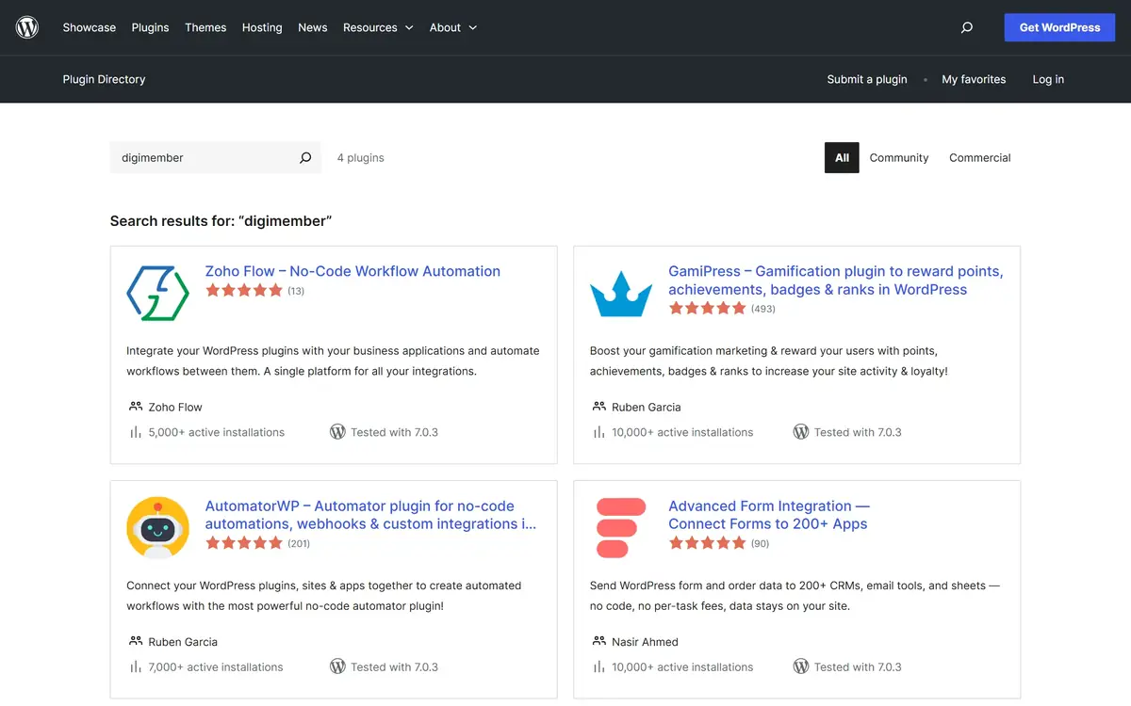Click '7,000+ active installations' text
This screenshot has width=1131, height=706.
(x=216, y=666)
